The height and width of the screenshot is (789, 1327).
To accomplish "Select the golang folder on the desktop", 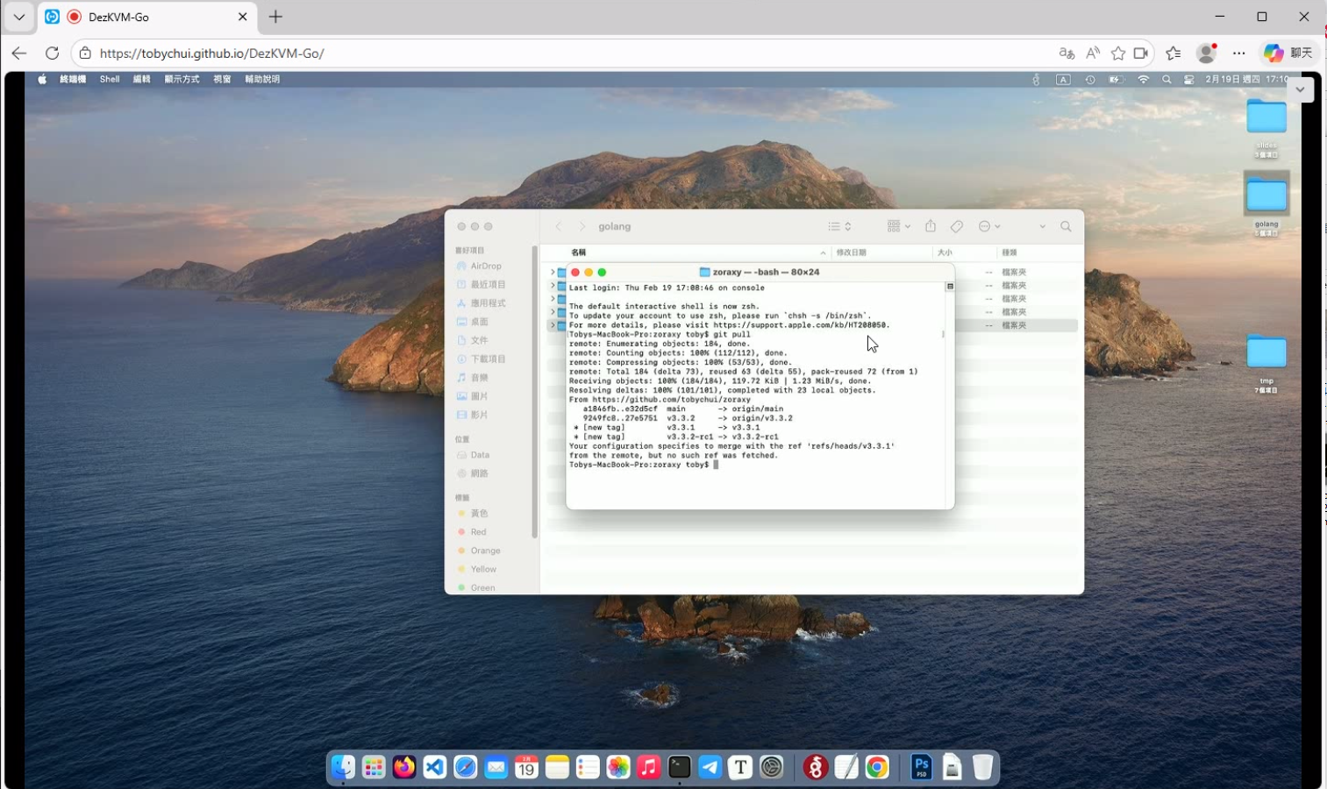I will click(x=1266, y=203).
